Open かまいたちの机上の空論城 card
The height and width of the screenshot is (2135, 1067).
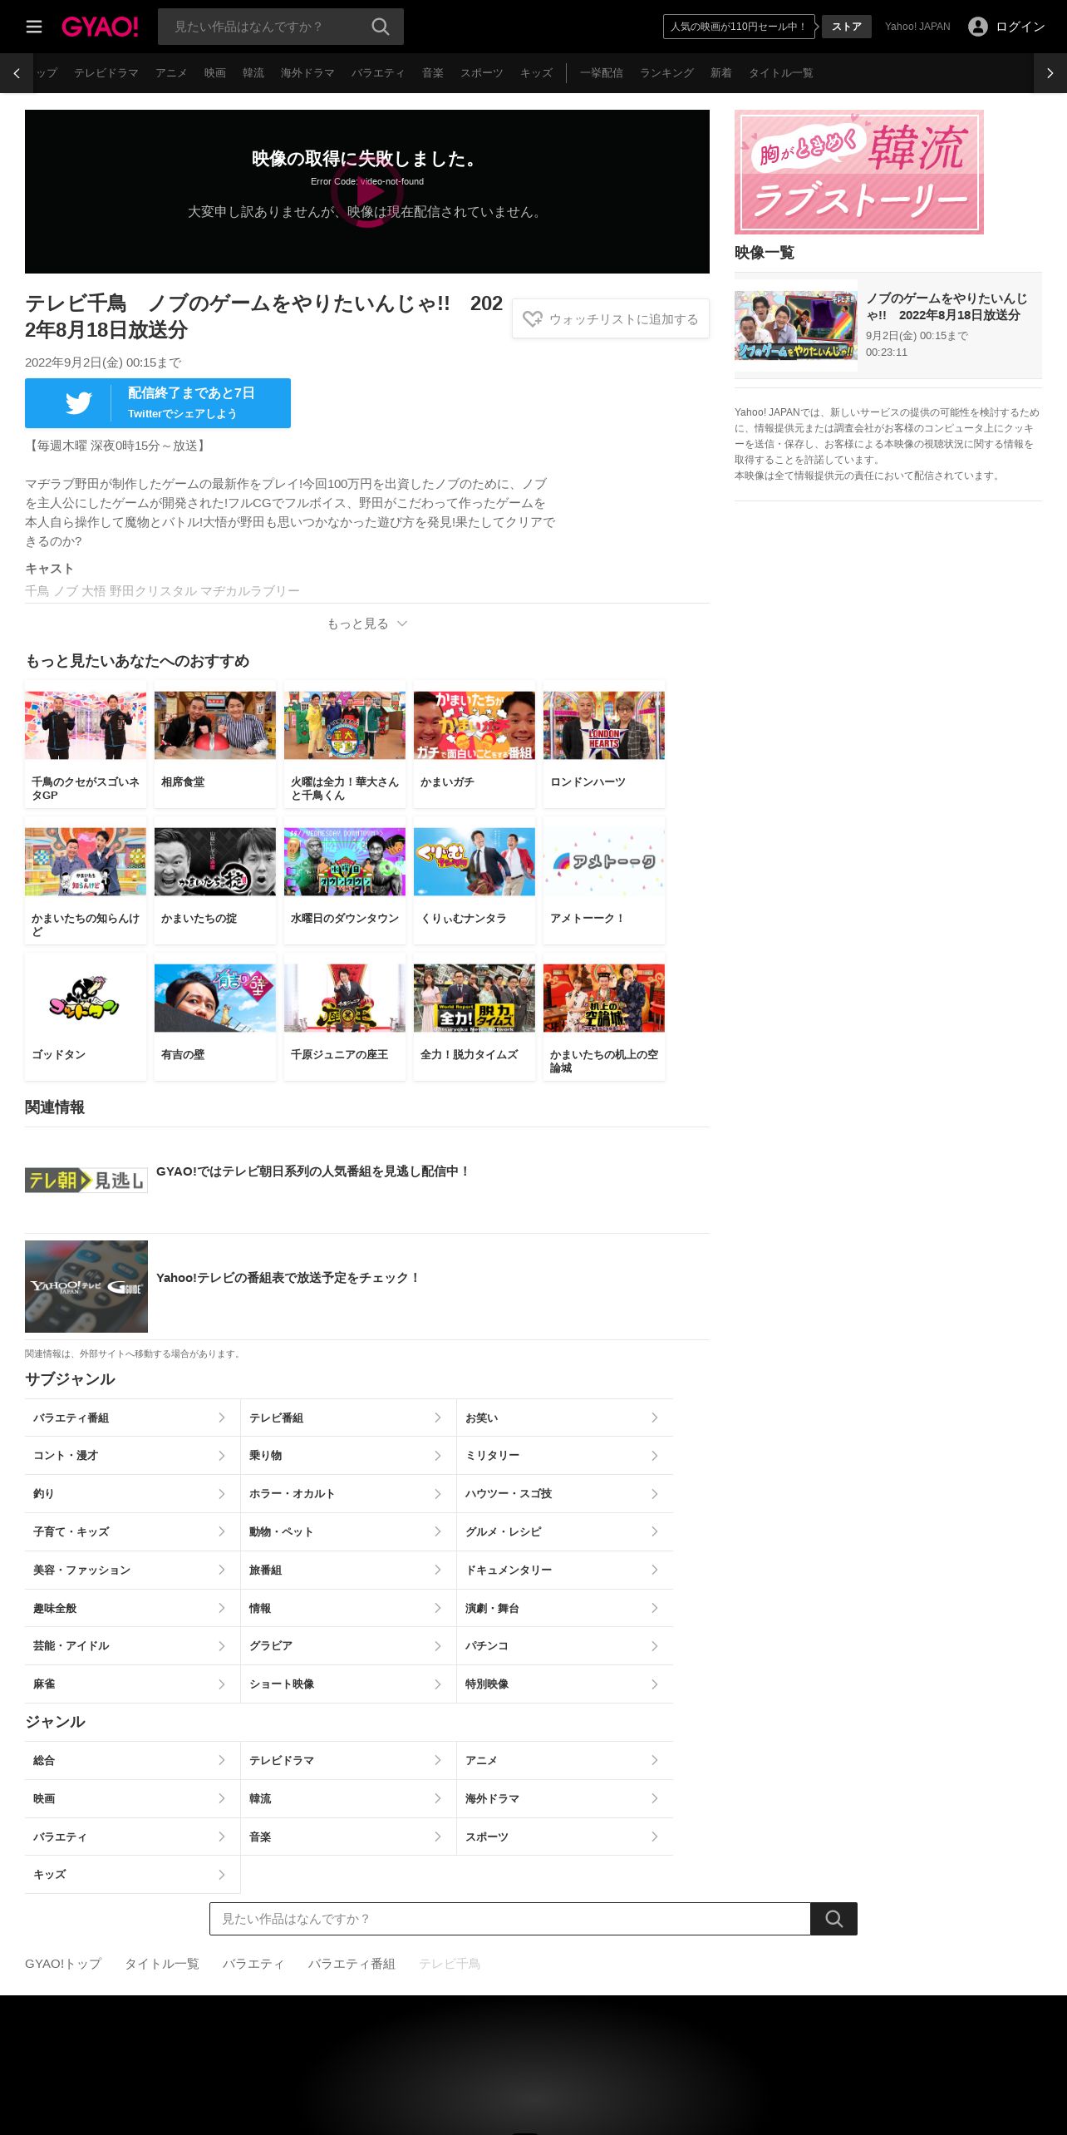click(x=604, y=1017)
